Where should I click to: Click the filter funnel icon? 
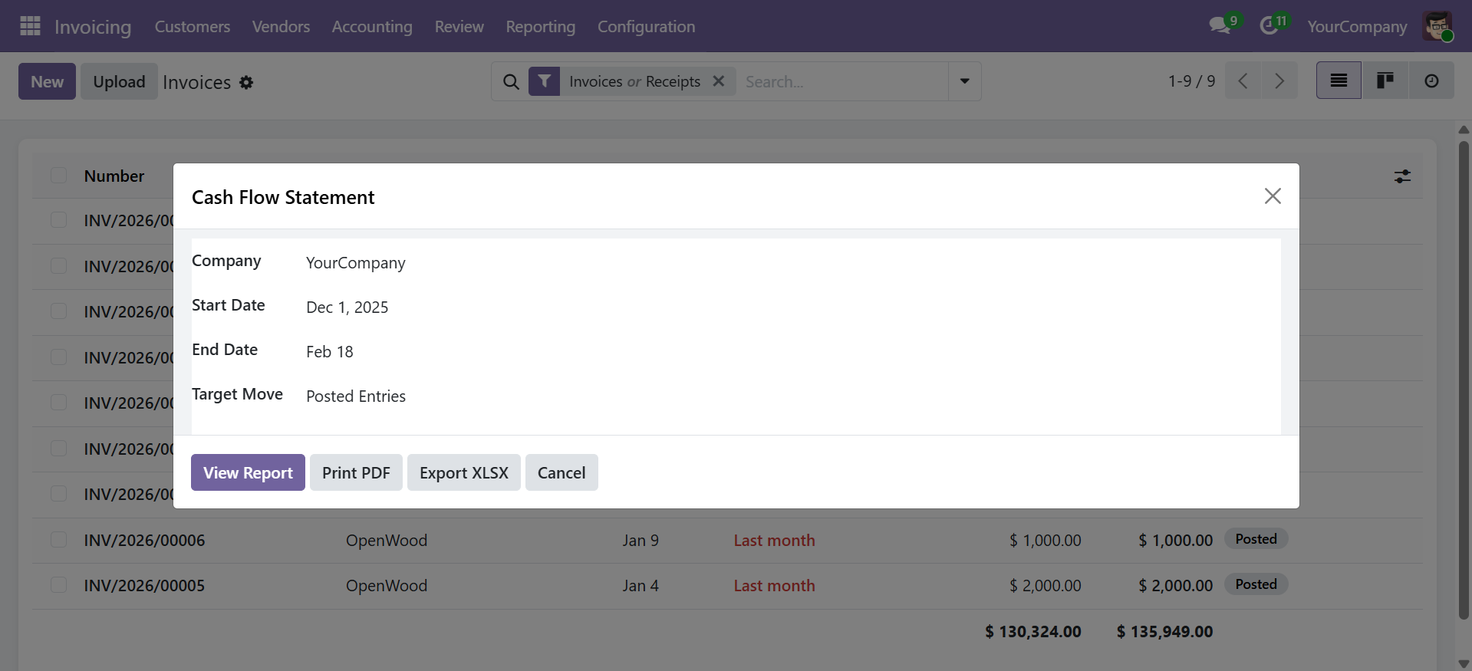544,81
